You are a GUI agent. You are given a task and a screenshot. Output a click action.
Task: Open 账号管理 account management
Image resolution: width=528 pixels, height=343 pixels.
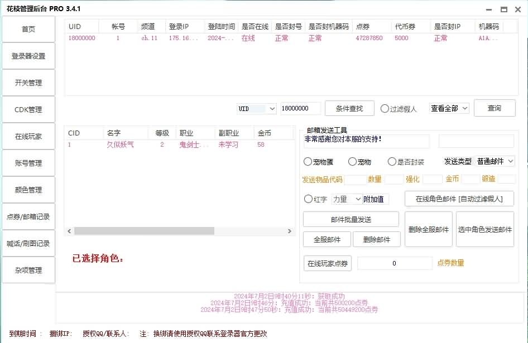pyautogui.click(x=28, y=163)
